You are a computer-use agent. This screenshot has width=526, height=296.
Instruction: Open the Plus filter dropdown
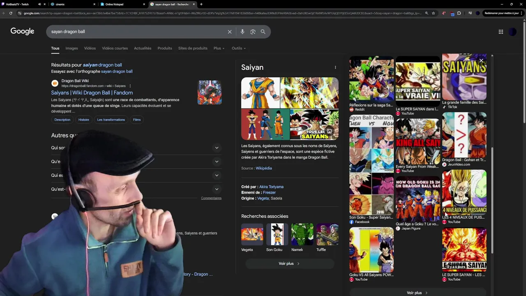point(219,48)
